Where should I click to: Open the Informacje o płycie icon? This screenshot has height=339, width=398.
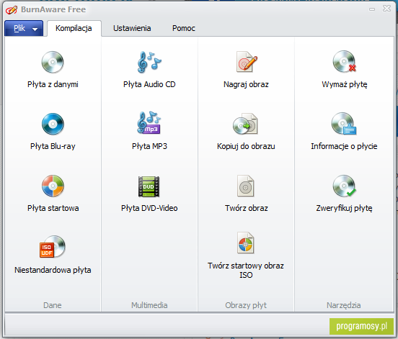pos(344,124)
